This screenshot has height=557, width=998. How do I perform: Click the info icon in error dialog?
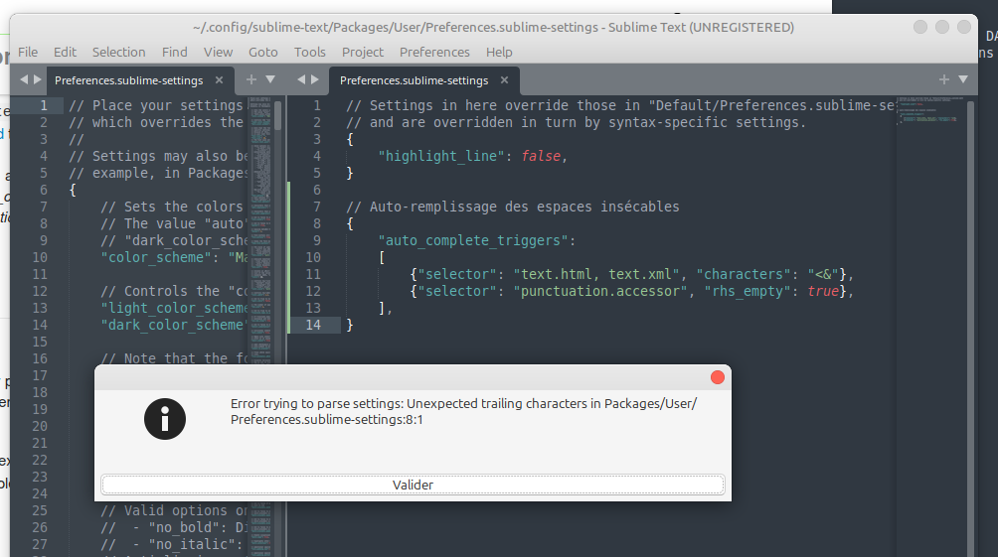[165, 419]
